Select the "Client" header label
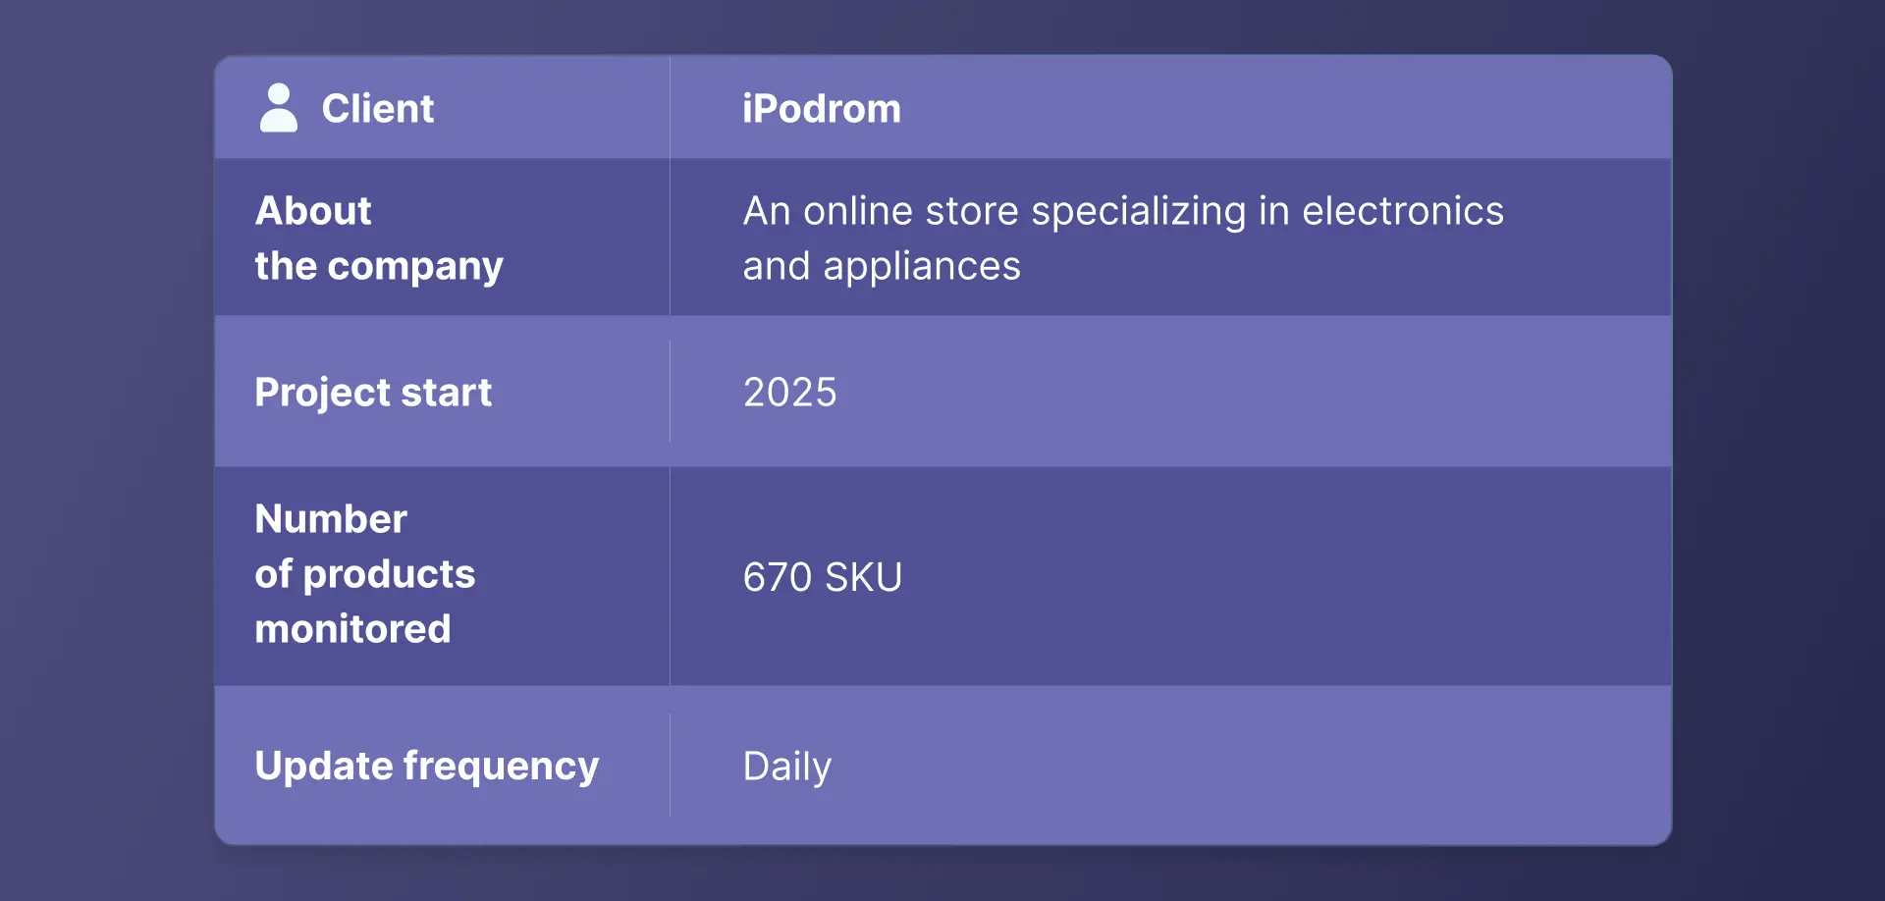The image size is (1885, 901). coord(378,109)
